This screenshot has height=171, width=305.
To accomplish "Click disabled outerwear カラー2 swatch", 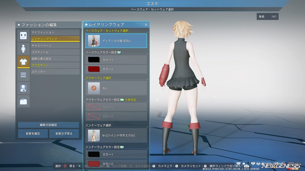I will [x=94, y=116].
